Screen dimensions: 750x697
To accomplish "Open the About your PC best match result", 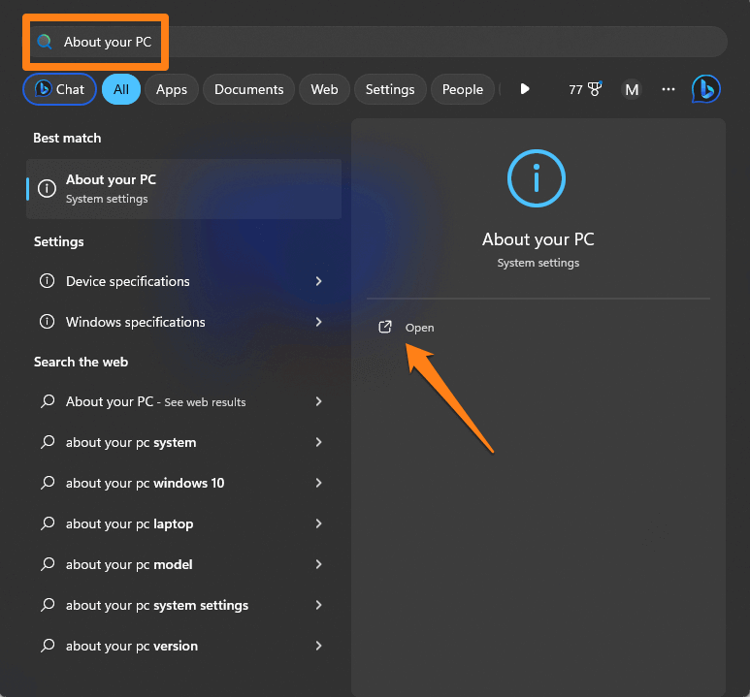I will point(183,189).
